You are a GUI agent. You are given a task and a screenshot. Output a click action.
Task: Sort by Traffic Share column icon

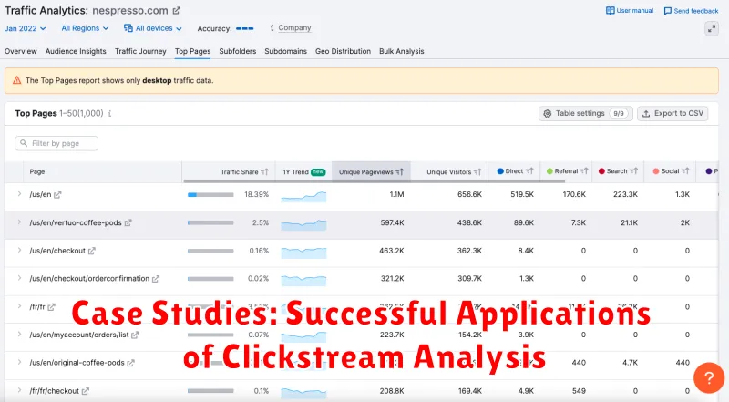click(265, 171)
